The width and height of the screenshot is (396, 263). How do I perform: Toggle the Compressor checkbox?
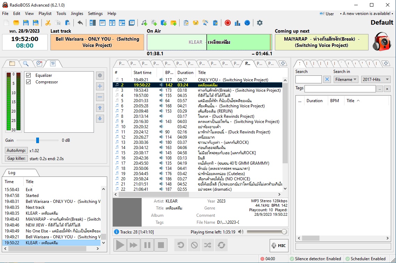(29, 82)
